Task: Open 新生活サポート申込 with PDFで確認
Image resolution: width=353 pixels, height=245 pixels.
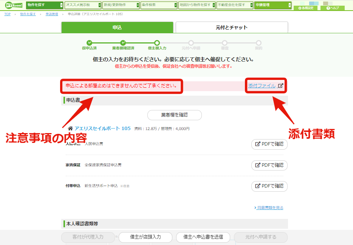Action: pyautogui.click(x=269, y=186)
